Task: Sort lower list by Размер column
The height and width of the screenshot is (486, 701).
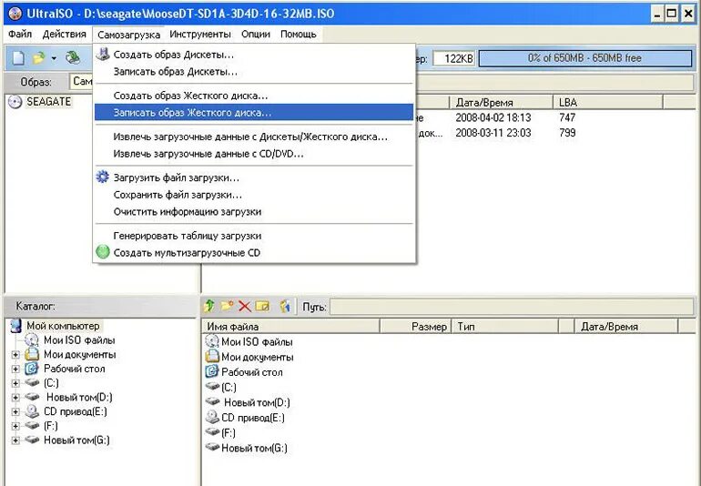Action: click(416, 327)
